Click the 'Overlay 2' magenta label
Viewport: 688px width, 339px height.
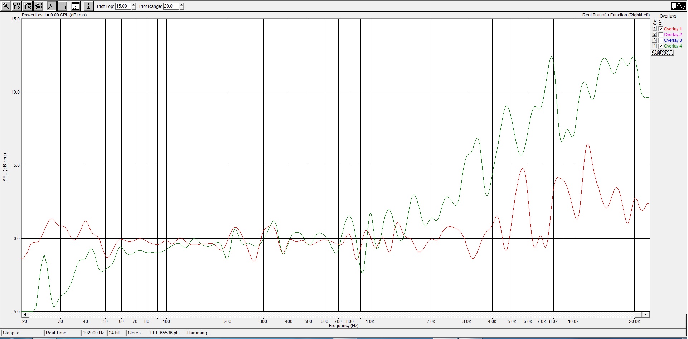pos(673,35)
